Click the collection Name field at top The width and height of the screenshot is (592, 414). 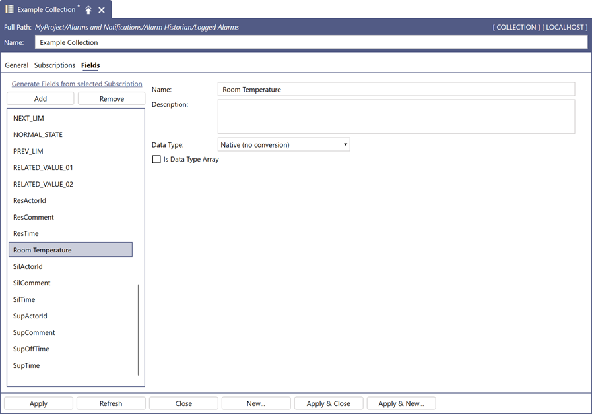(x=311, y=42)
